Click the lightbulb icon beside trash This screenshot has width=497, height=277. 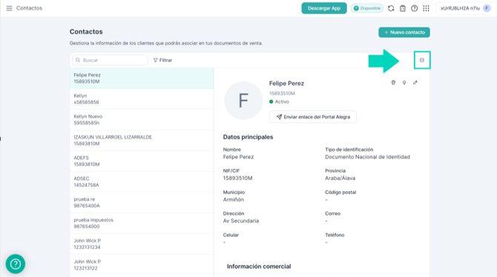[x=404, y=83]
